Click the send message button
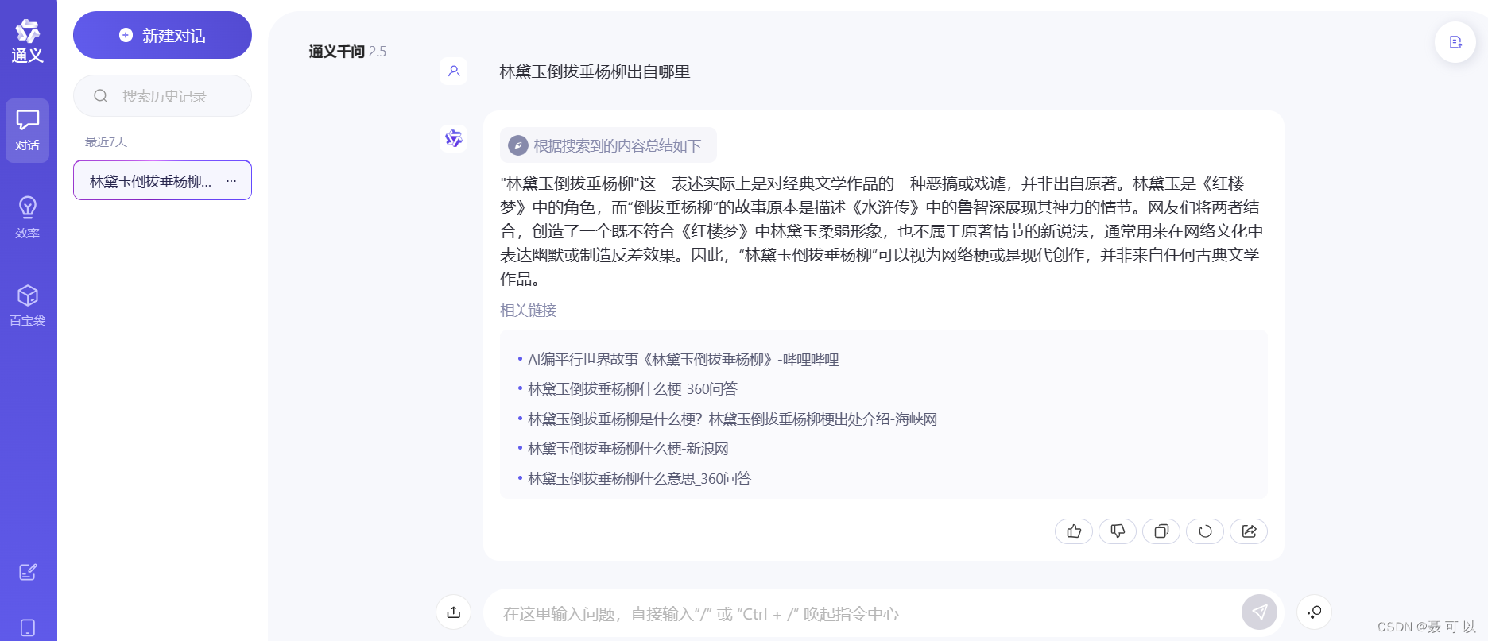This screenshot has width=1488, height=641. [1259, 612]
